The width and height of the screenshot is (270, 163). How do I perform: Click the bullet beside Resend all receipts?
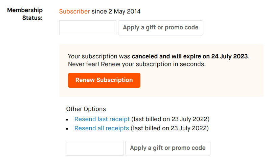pyautogui.click(x=69, y=129)
